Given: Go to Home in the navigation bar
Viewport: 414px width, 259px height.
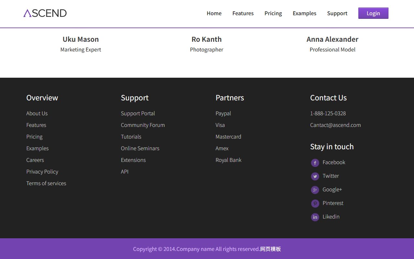Looking at the screenshot, I should point(214,13).
